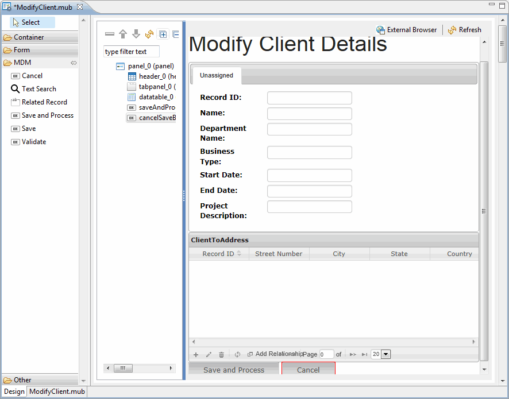509x399 pixels.
Task: Switch to the Design bottom tab
Action: click(x=14, y=392)
